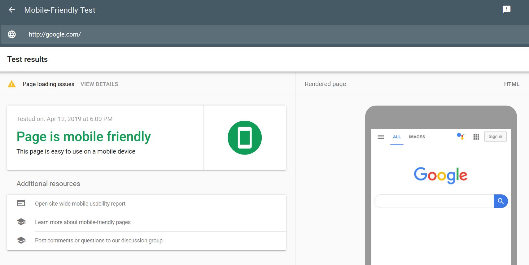Click the usability report web icon
This screenshot has height=265, width=529.
21,203
